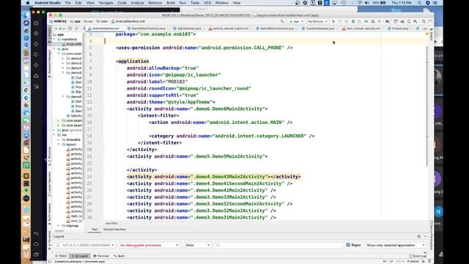Click the Demo43Main2Activity highlighted line
The width and height of the screenshot is (469, 264).
coord(213,177)
